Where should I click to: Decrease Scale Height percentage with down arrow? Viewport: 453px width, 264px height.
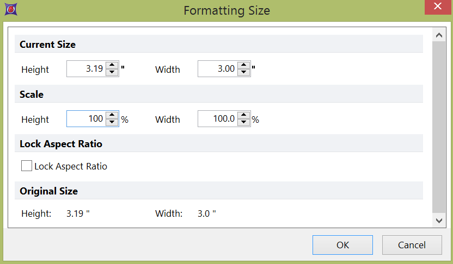[112, 122]
